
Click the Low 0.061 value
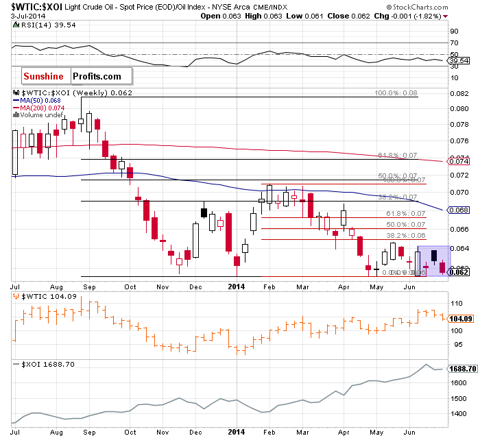pos(304,16)
